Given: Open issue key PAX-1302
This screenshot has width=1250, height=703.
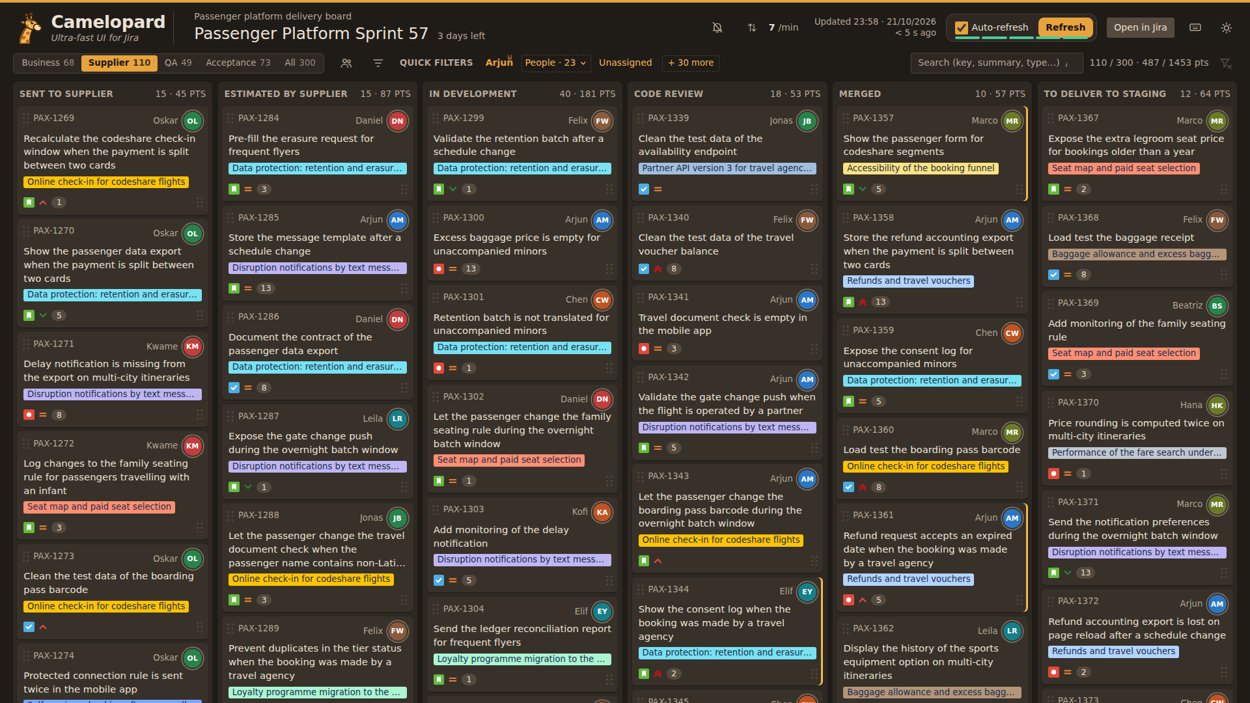Looking at the screenshot, I should tap(463, 396).
